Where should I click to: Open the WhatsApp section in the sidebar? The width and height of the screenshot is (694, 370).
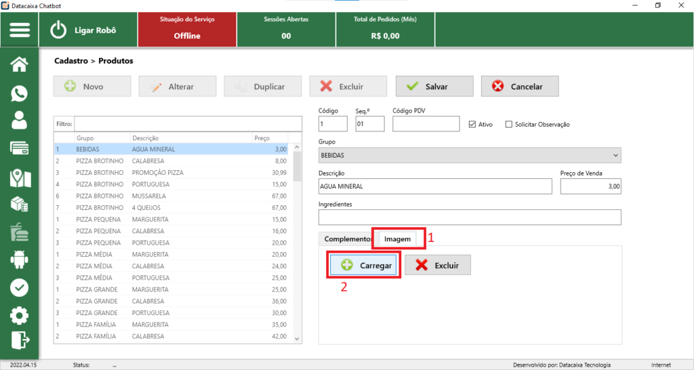pyautogui.click(x=20, y=93)
